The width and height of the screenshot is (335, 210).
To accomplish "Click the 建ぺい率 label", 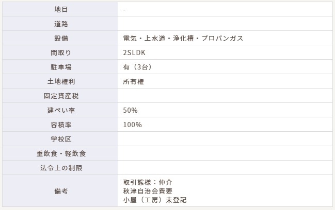I will (x=61, y=110).
